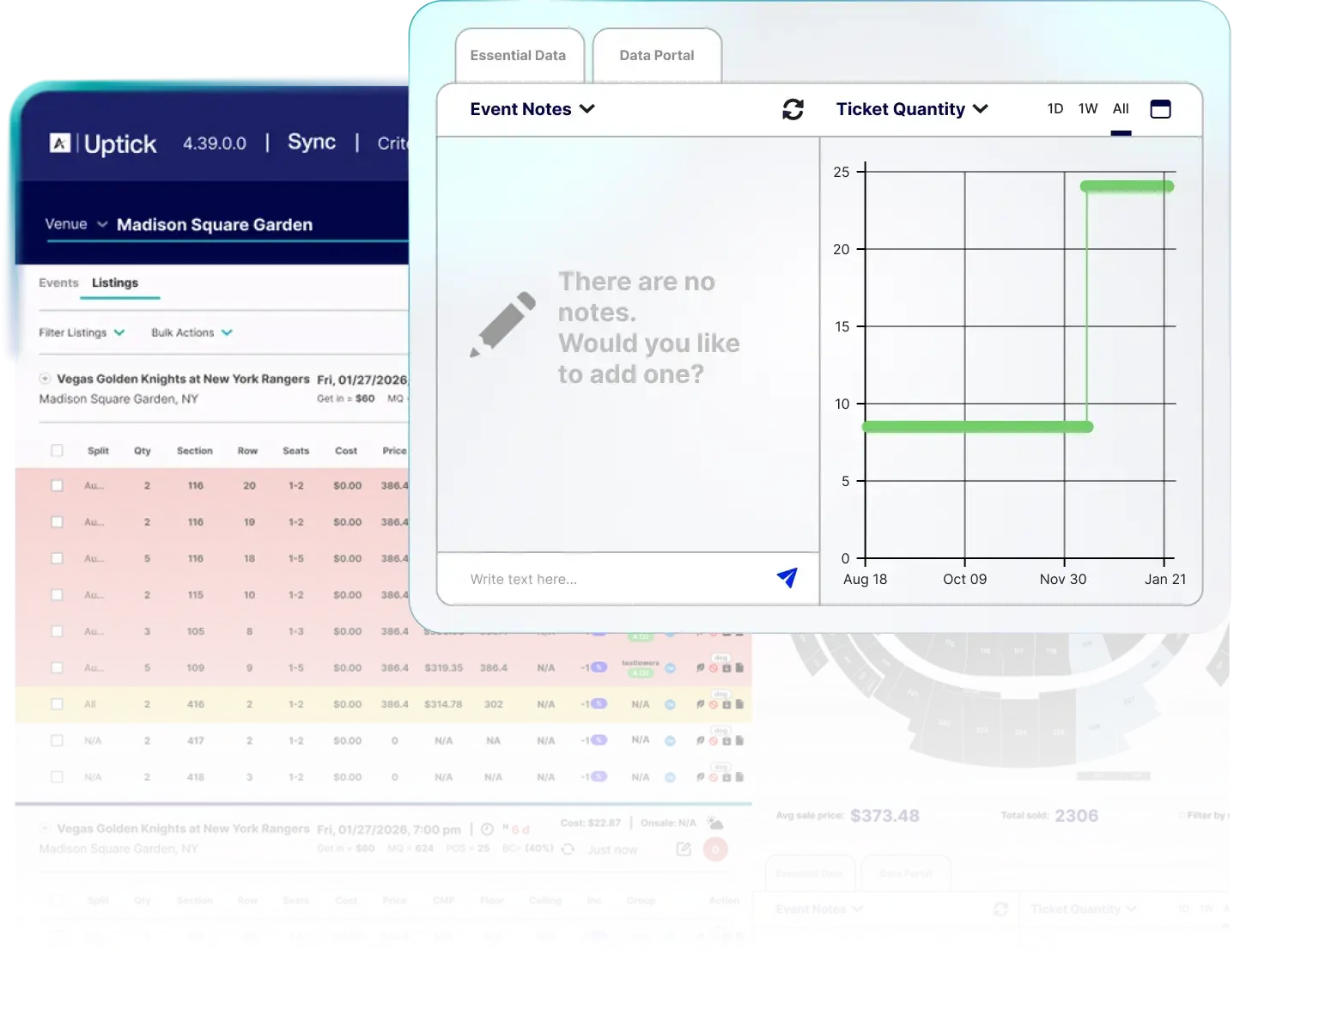This screenshot has width=1319, height=1022.
Task: Select the 1W time range
Action: (1088, 109)
